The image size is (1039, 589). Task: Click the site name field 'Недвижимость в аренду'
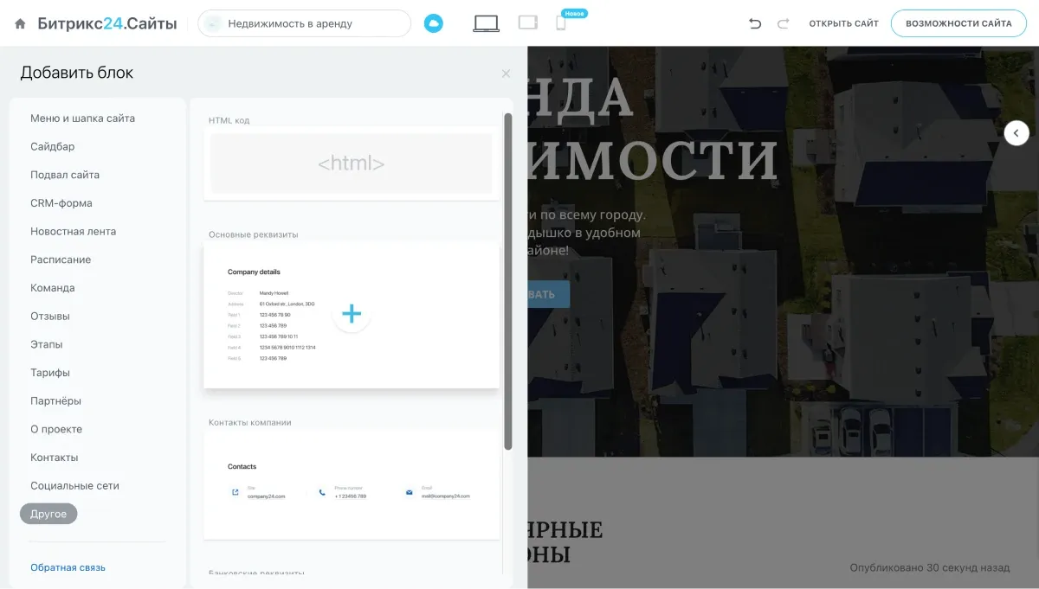point(304,23)
